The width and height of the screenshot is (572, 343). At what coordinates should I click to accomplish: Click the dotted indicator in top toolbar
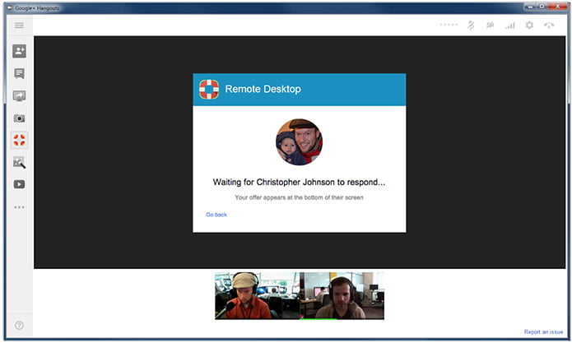449,25
